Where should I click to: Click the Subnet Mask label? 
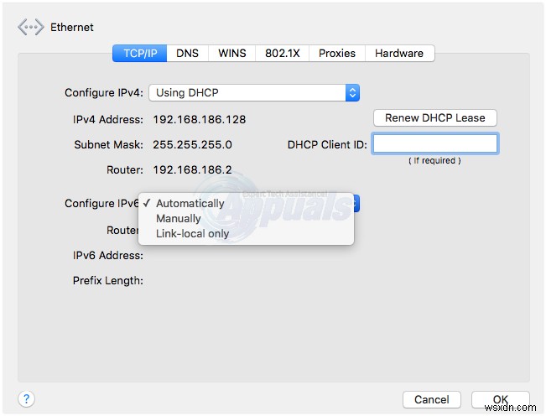(x=109, y=144)
